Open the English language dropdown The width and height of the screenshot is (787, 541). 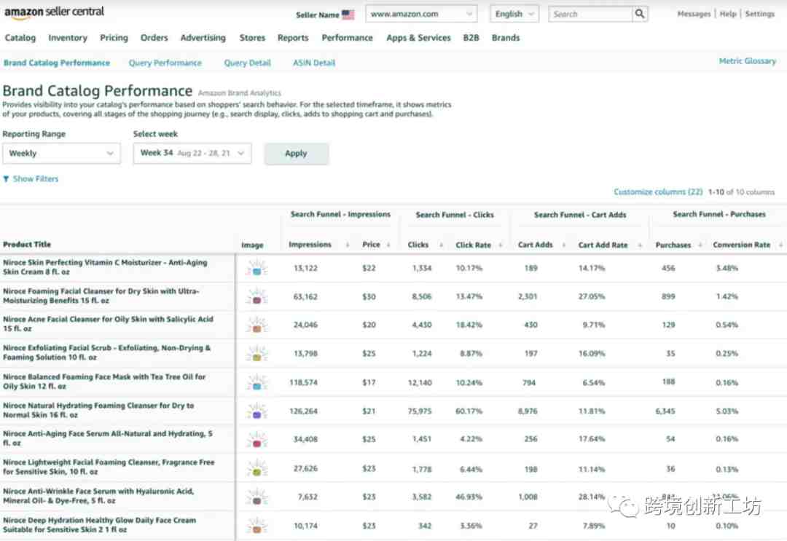[514, 14]
